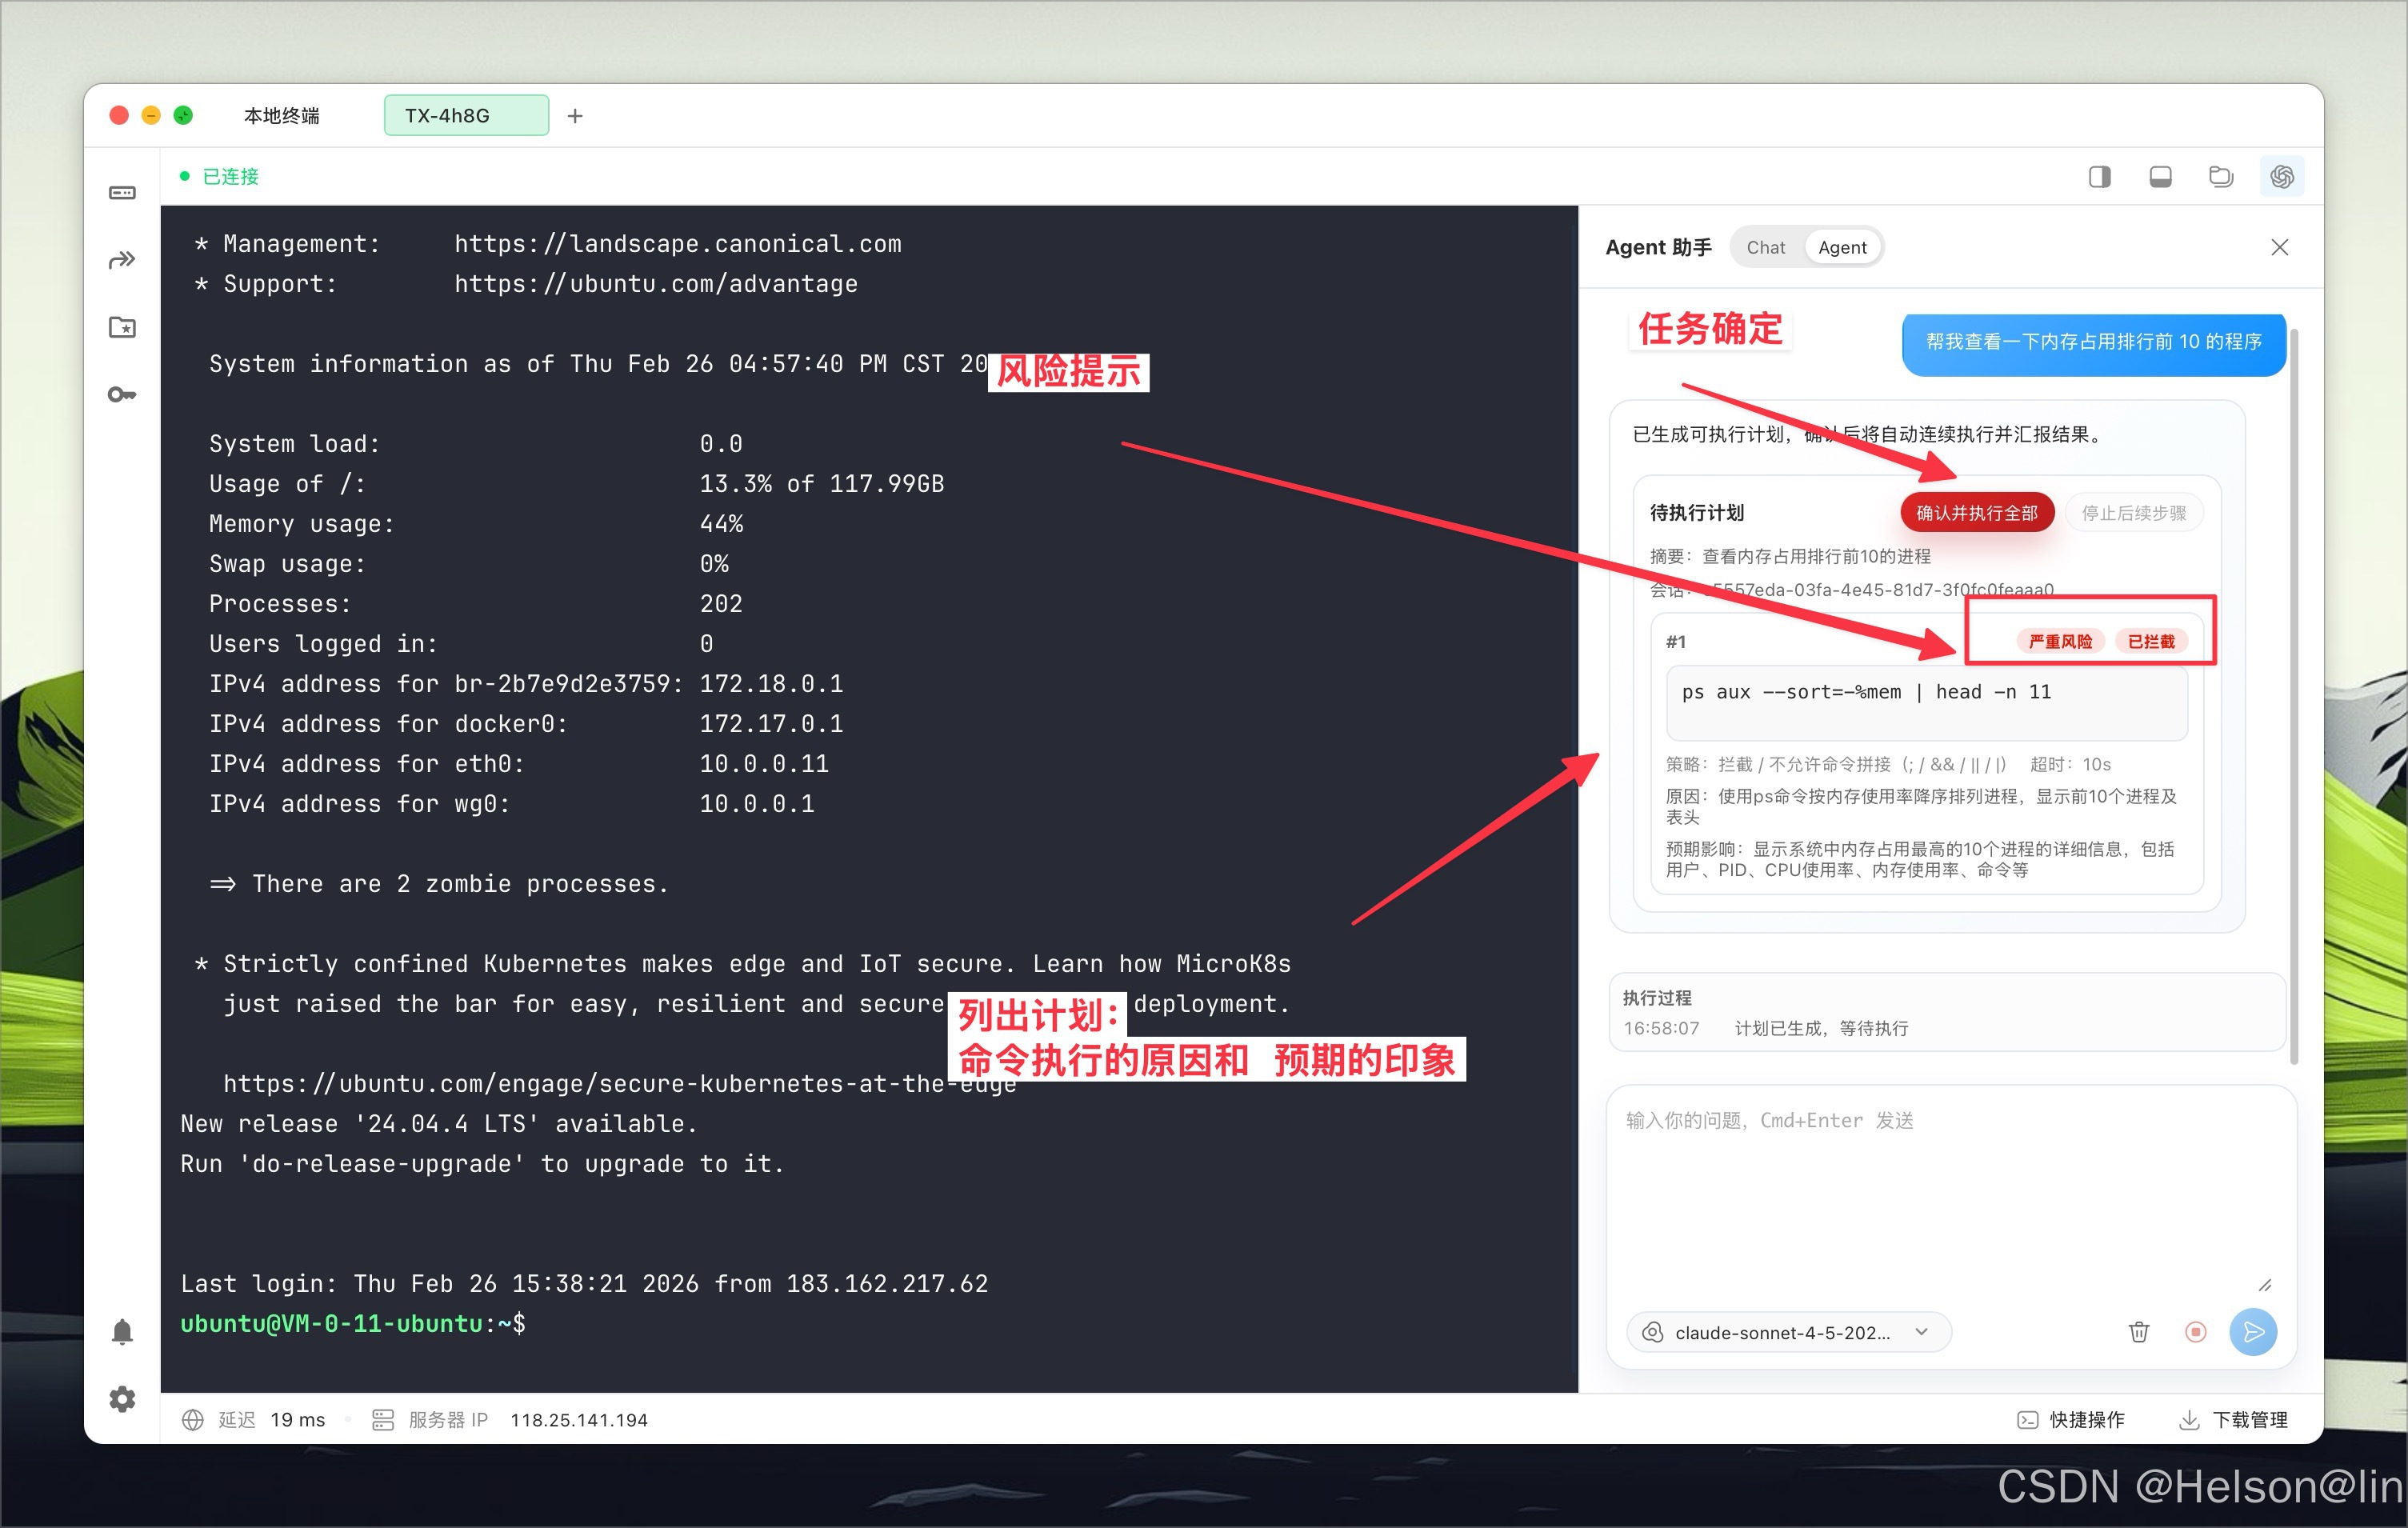2408x1528 pixels.
Task: Click the AI assistant icon in the top right
Action: point(2281,177)
